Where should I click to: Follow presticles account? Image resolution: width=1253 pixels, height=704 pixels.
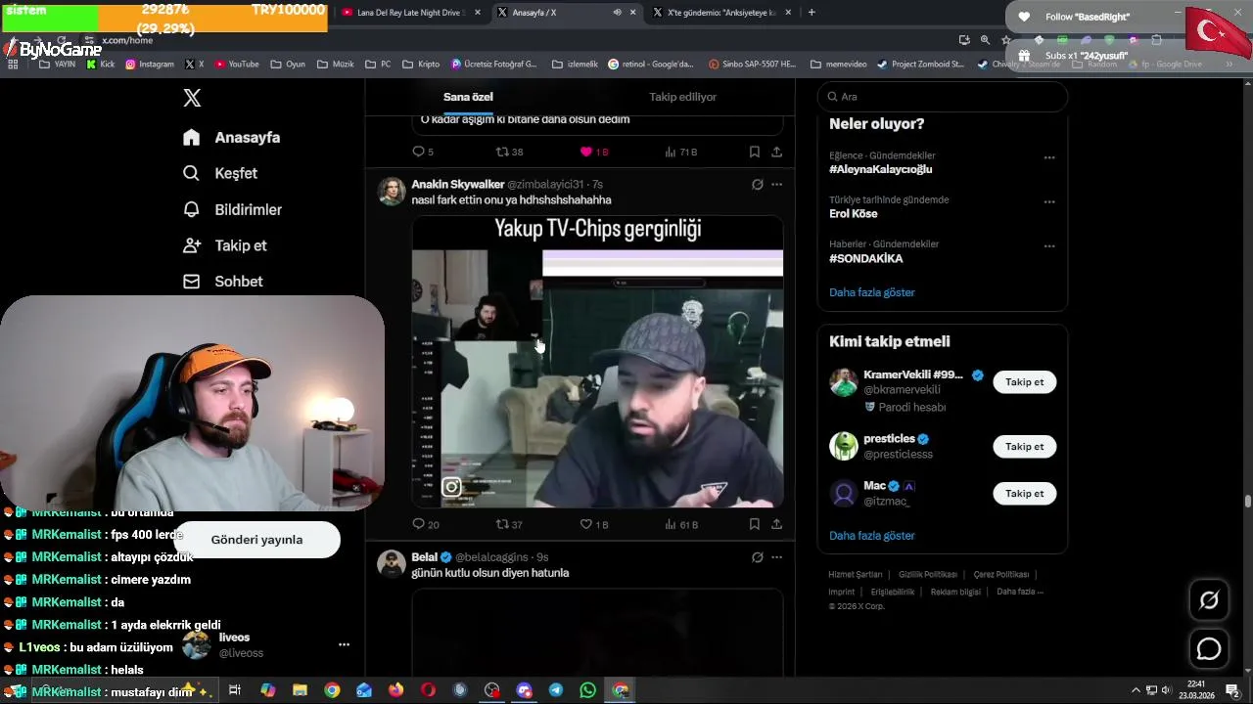pyautogui.click(x=1024, y=447)
